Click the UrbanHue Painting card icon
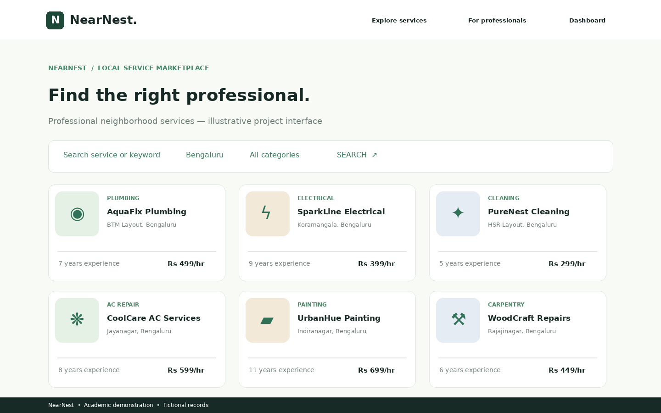The image size is (661, 413). [x=268, y=320]
